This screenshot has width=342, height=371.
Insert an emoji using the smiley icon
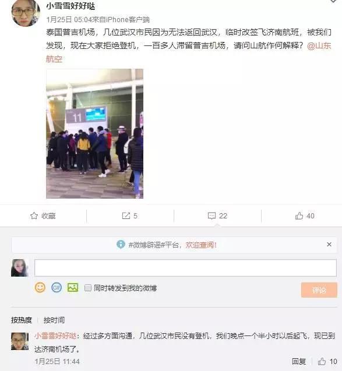pos(40,288)
